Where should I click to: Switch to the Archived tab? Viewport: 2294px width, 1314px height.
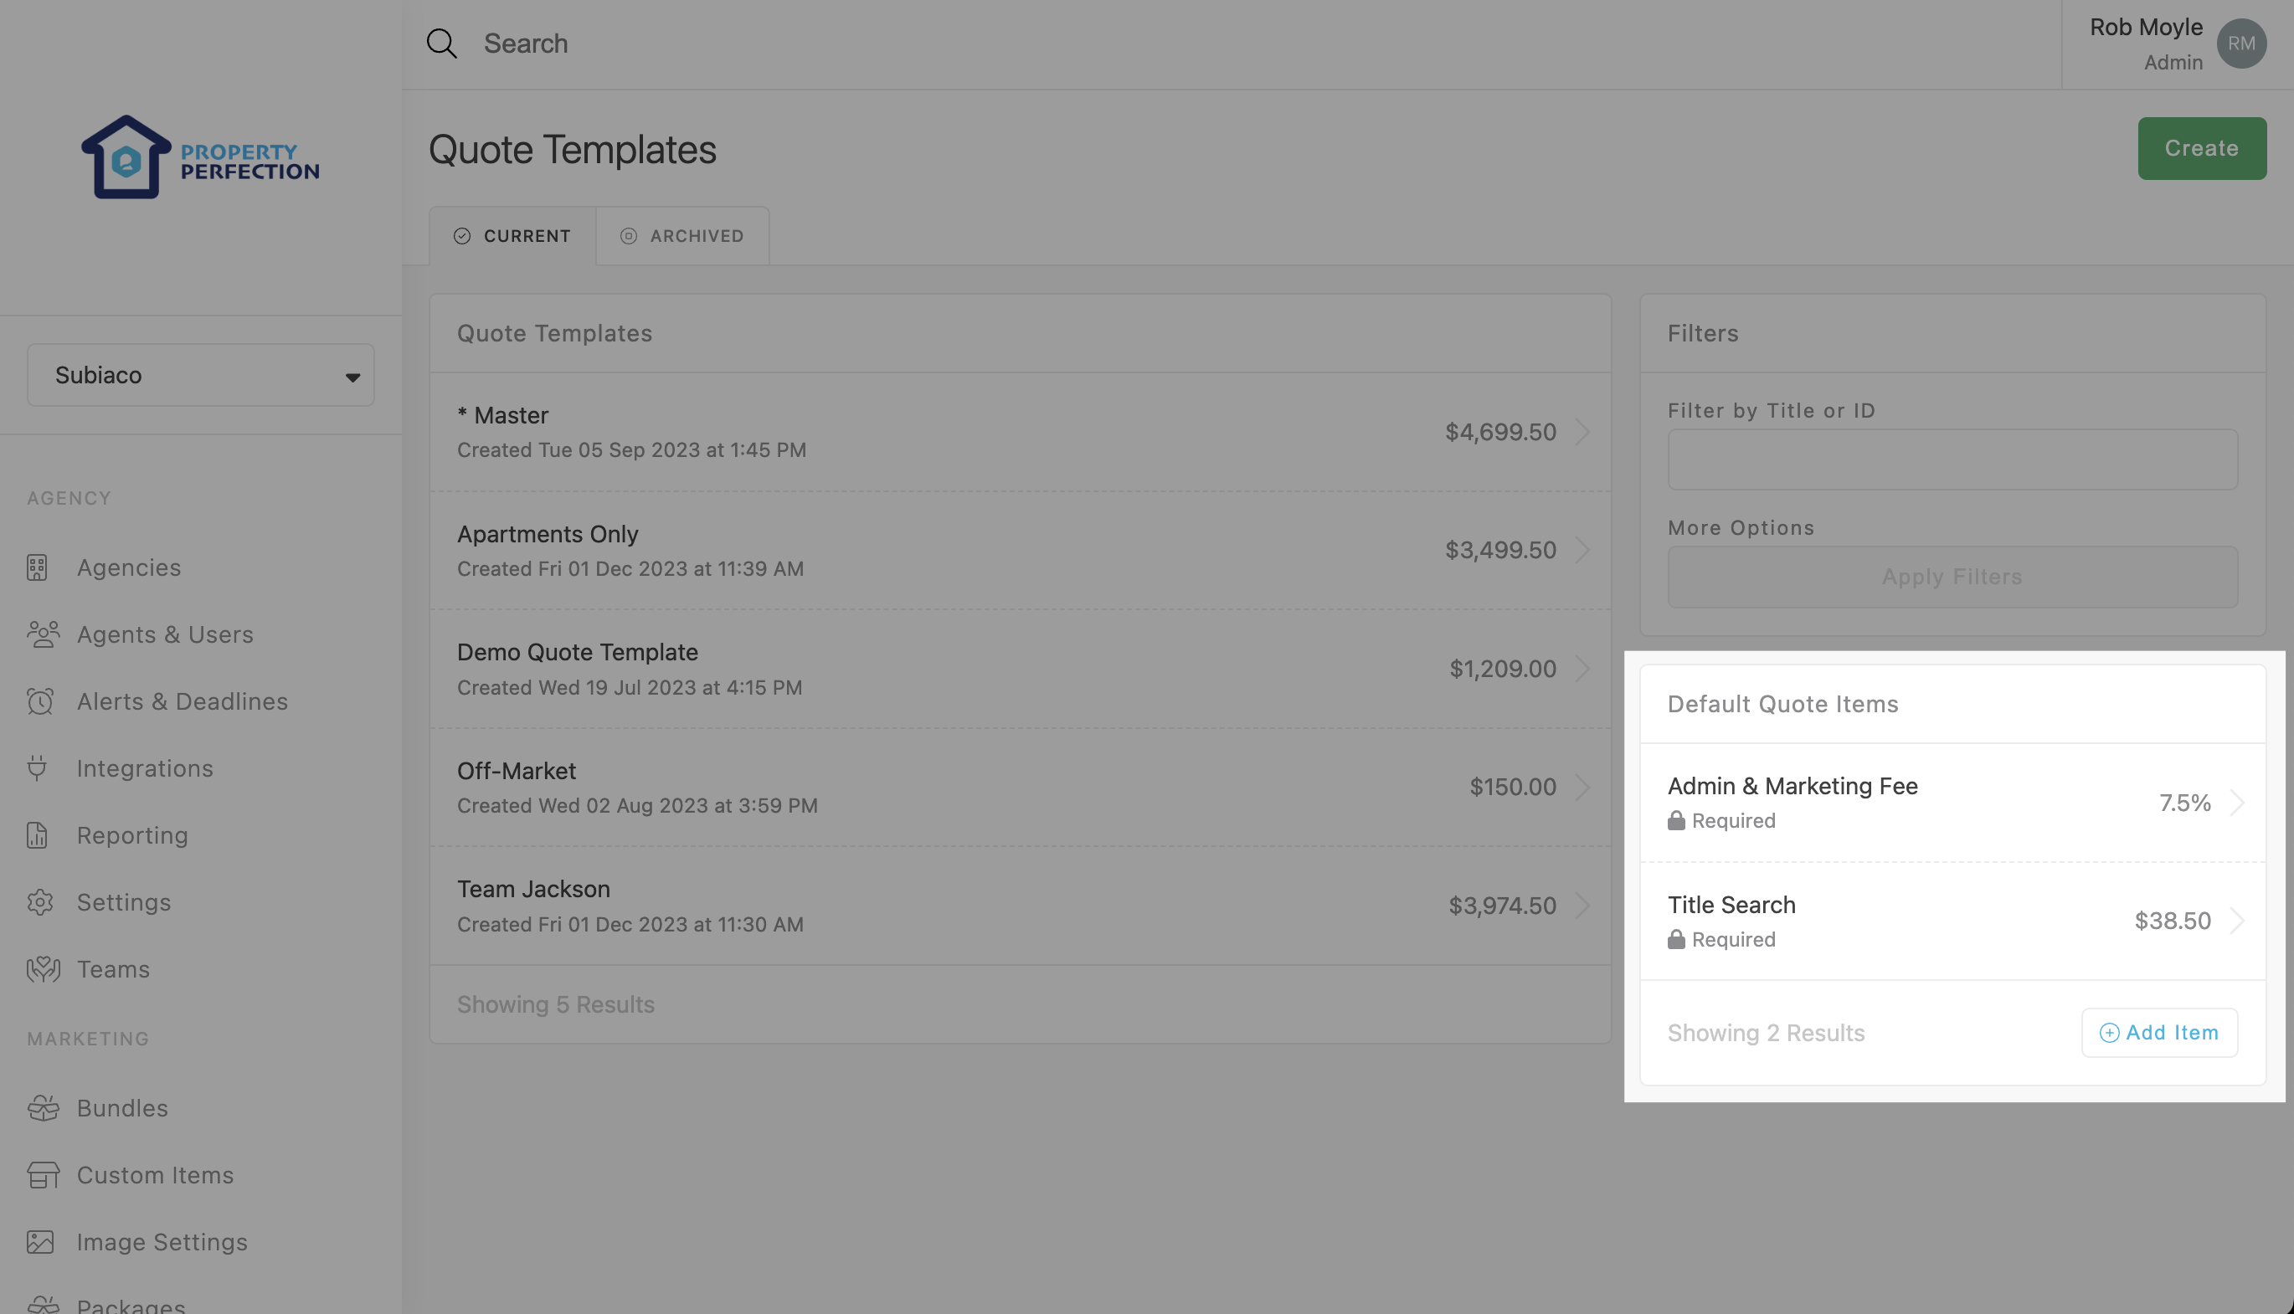[x=682, y=237]
